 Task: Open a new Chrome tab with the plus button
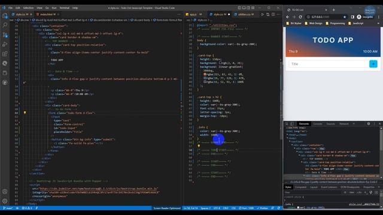pyautogui.click(x=333, y=10)
